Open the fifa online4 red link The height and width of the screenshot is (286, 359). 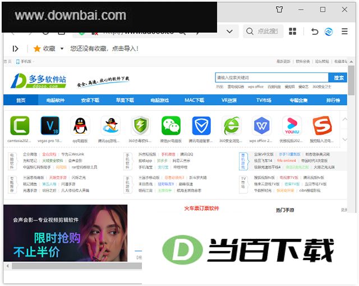[x=287, y=161]
